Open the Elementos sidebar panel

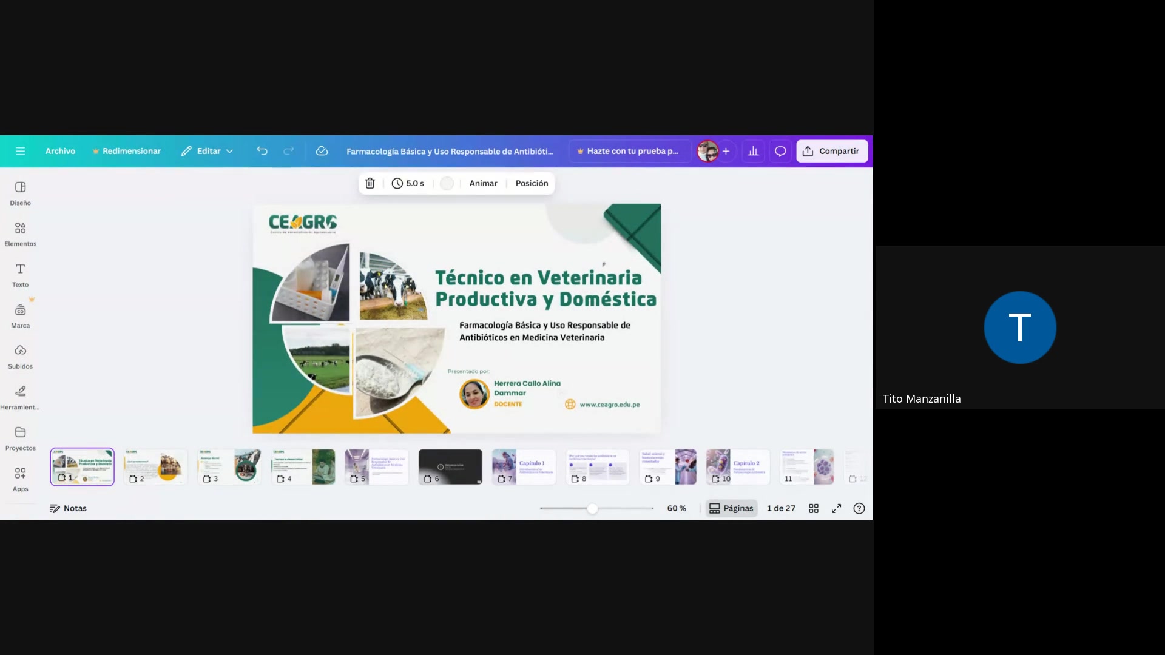click(x=20, y=234)
